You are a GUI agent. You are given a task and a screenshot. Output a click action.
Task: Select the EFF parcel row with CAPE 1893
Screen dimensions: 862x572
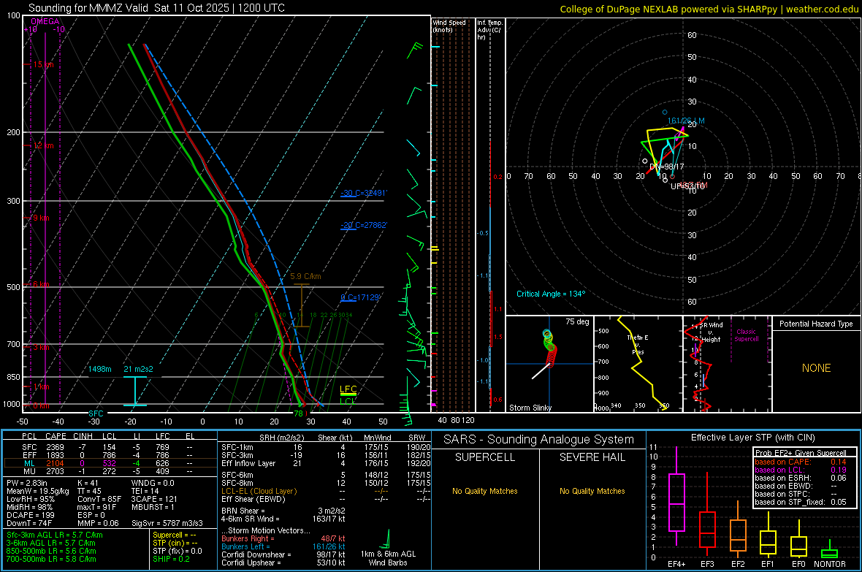point(110,455)
